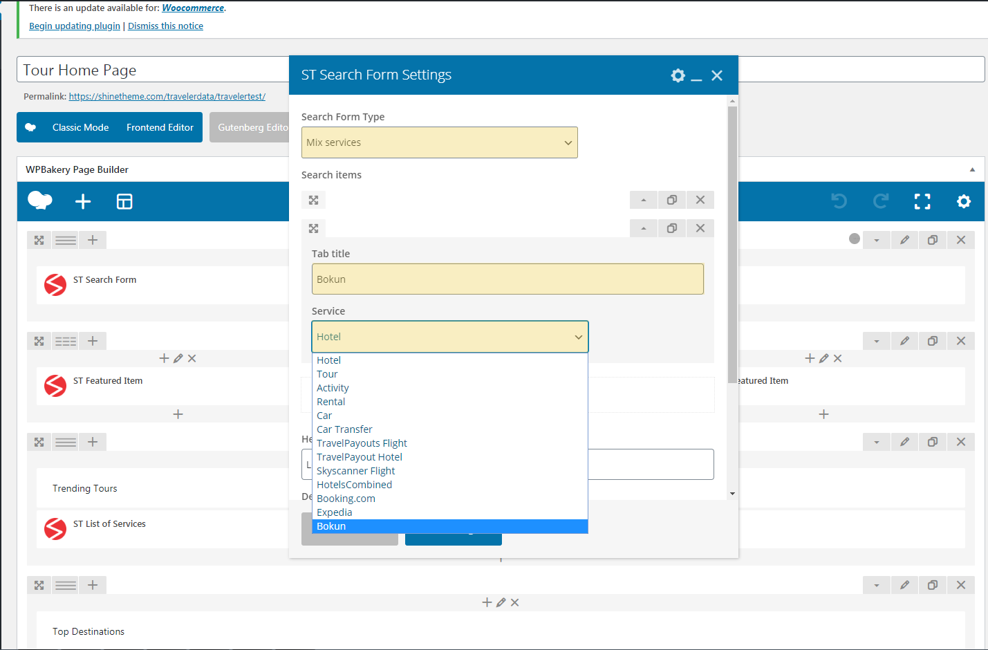Collapse the Bokun search item with its arrow

[644, 228]
